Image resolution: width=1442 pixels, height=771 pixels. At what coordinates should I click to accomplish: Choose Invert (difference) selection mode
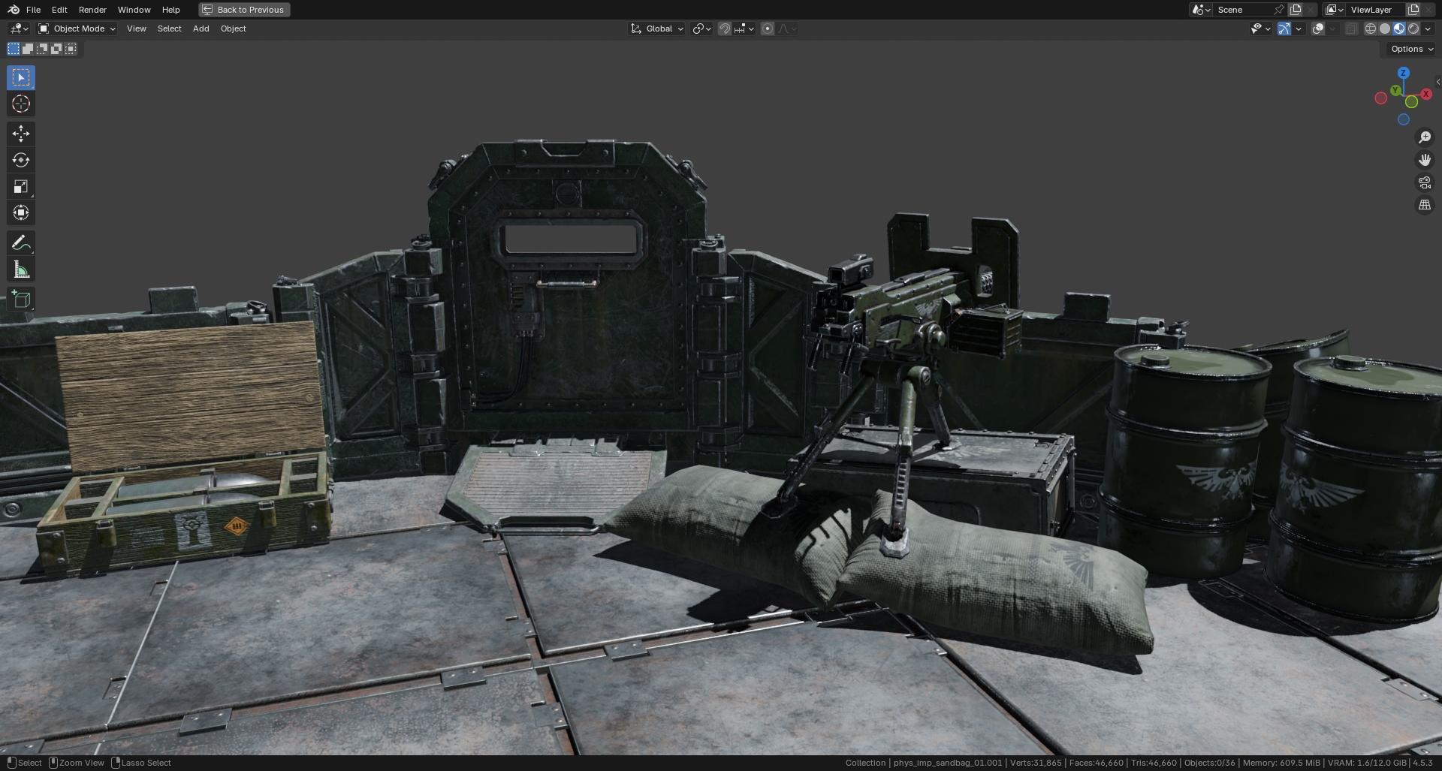[x=56, y=49]
